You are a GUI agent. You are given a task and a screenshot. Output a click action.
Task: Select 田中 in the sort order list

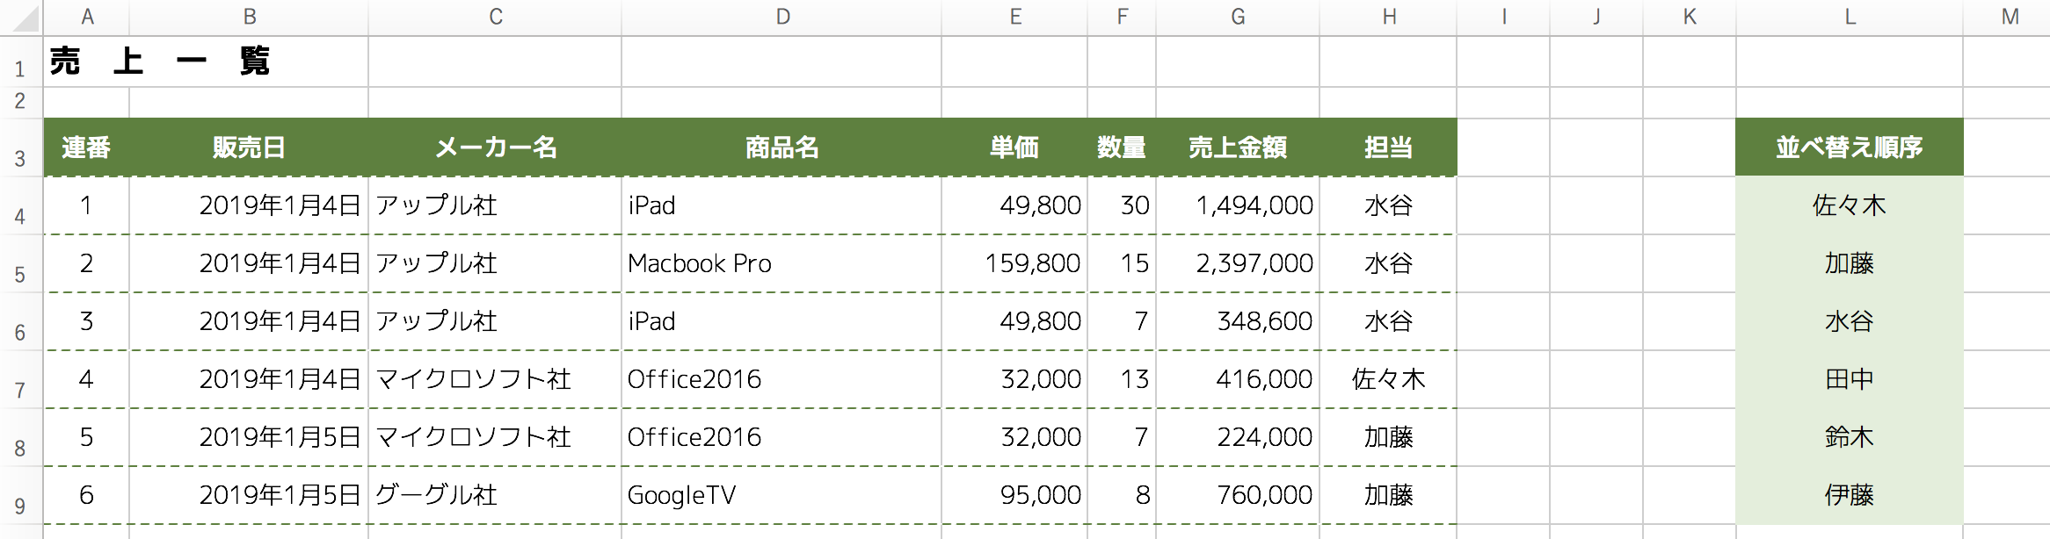pos(1850,379)
